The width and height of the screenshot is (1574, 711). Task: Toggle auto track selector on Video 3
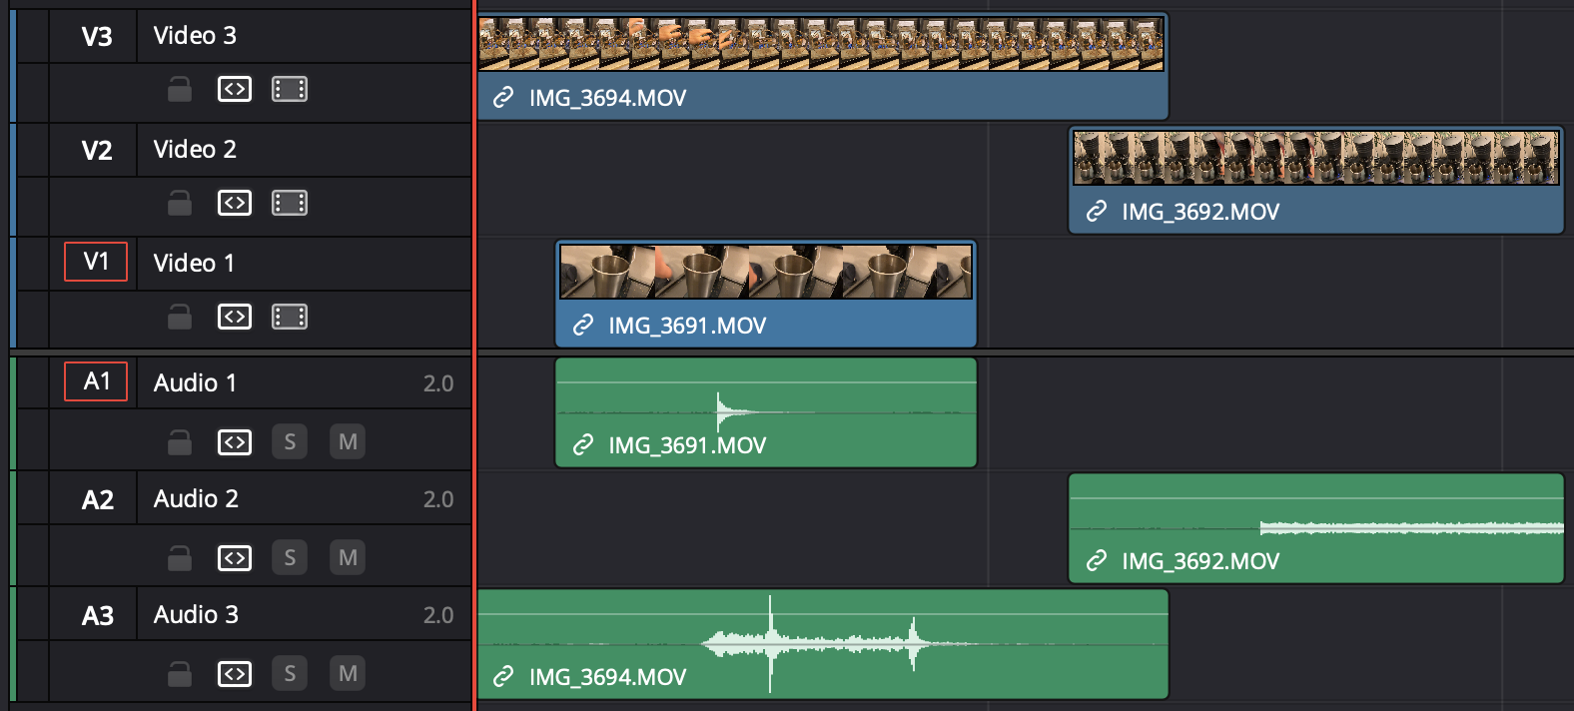coord(235,90)
